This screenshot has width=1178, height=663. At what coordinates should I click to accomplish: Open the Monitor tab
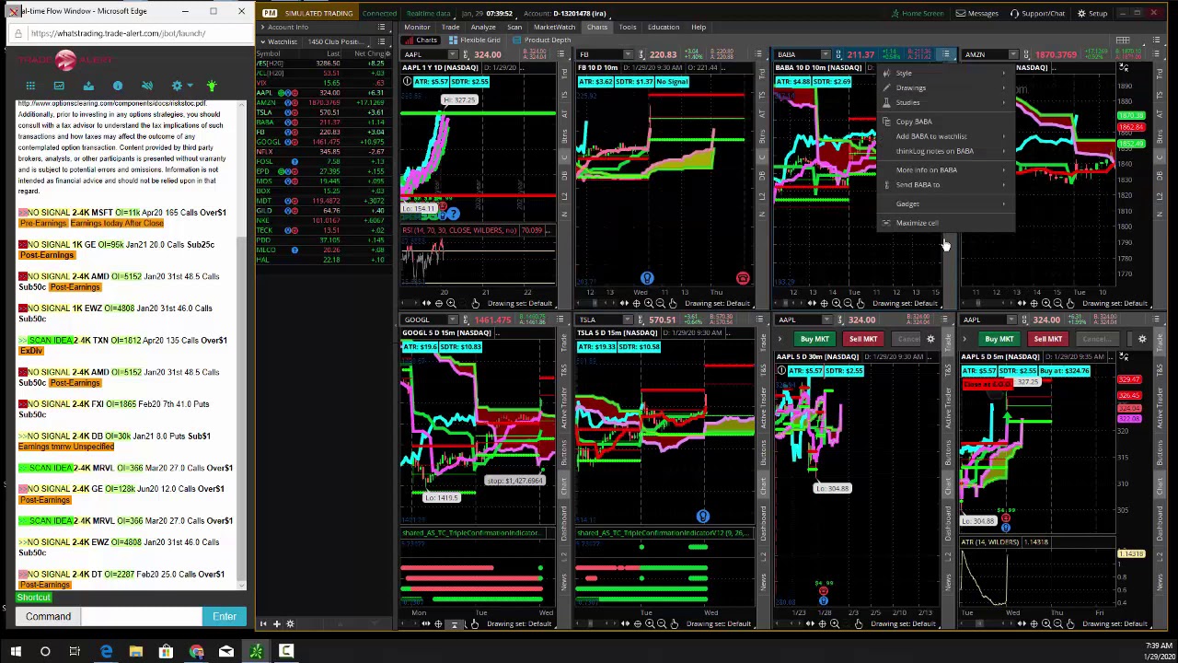(x=417, y=27)
